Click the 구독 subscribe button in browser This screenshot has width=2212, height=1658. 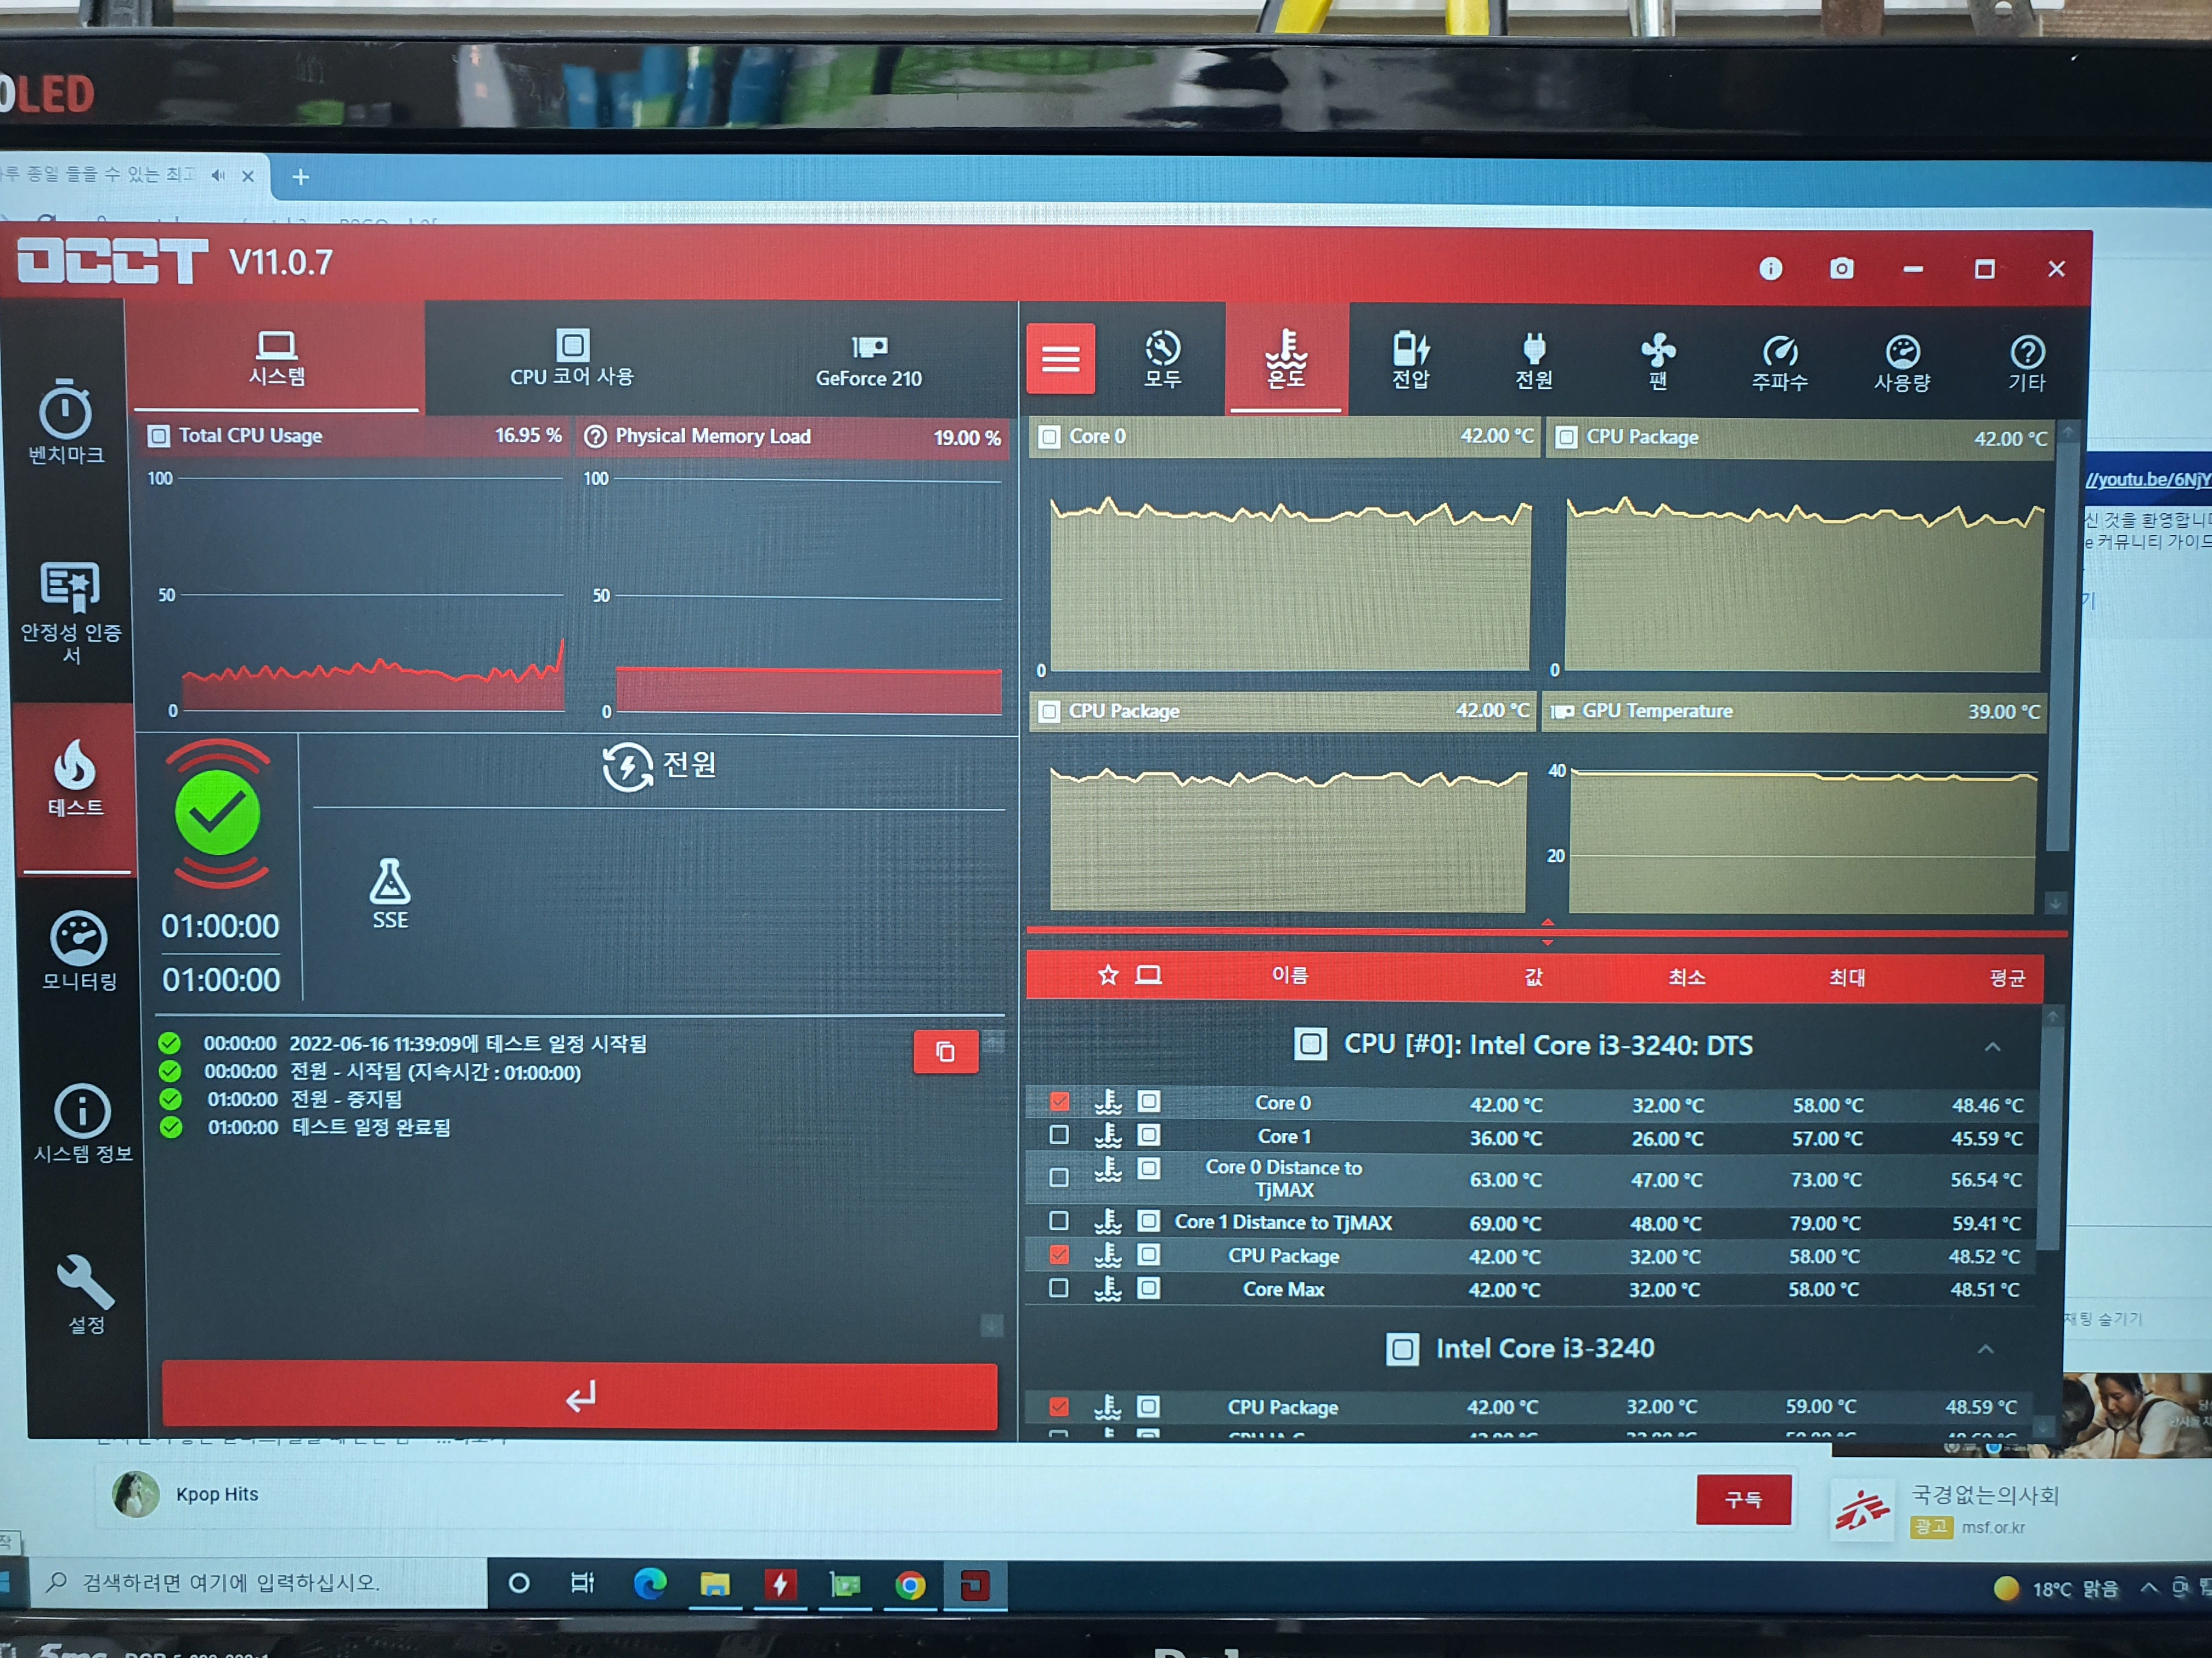coord(1743,1499)
